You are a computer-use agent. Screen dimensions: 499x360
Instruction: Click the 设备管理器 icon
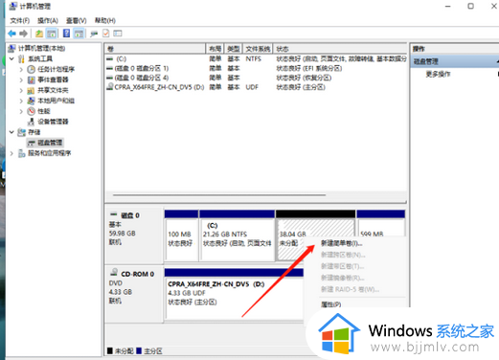tap(31, 122)
